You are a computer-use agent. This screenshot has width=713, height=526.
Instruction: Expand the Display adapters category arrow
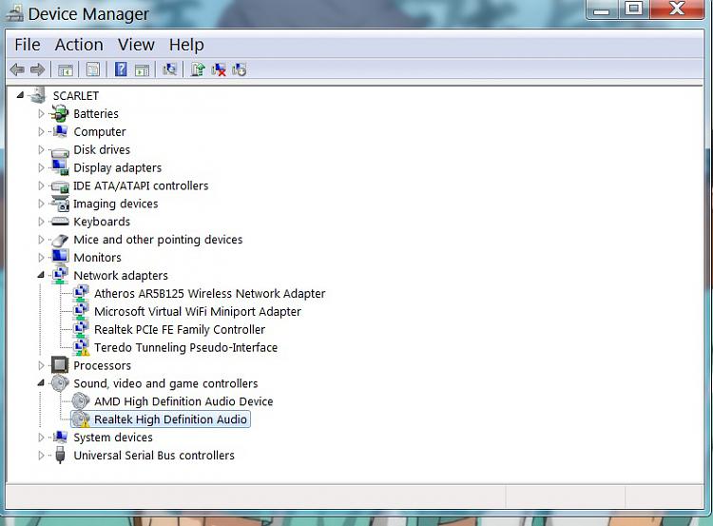coord(41,167)
